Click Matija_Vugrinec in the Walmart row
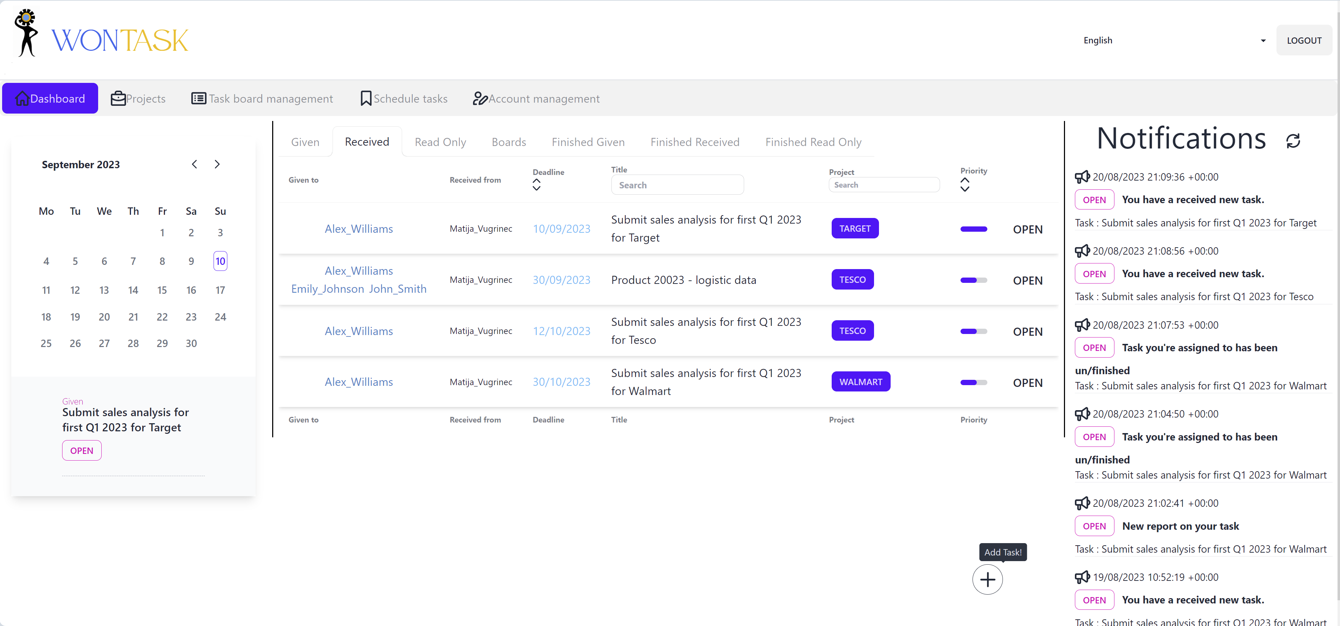1340x626 pixels. click(481, 382)
